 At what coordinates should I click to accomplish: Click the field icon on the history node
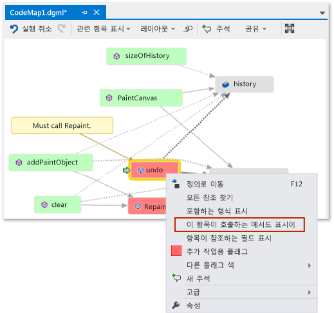pyautogui.click(x=225, y=84)
